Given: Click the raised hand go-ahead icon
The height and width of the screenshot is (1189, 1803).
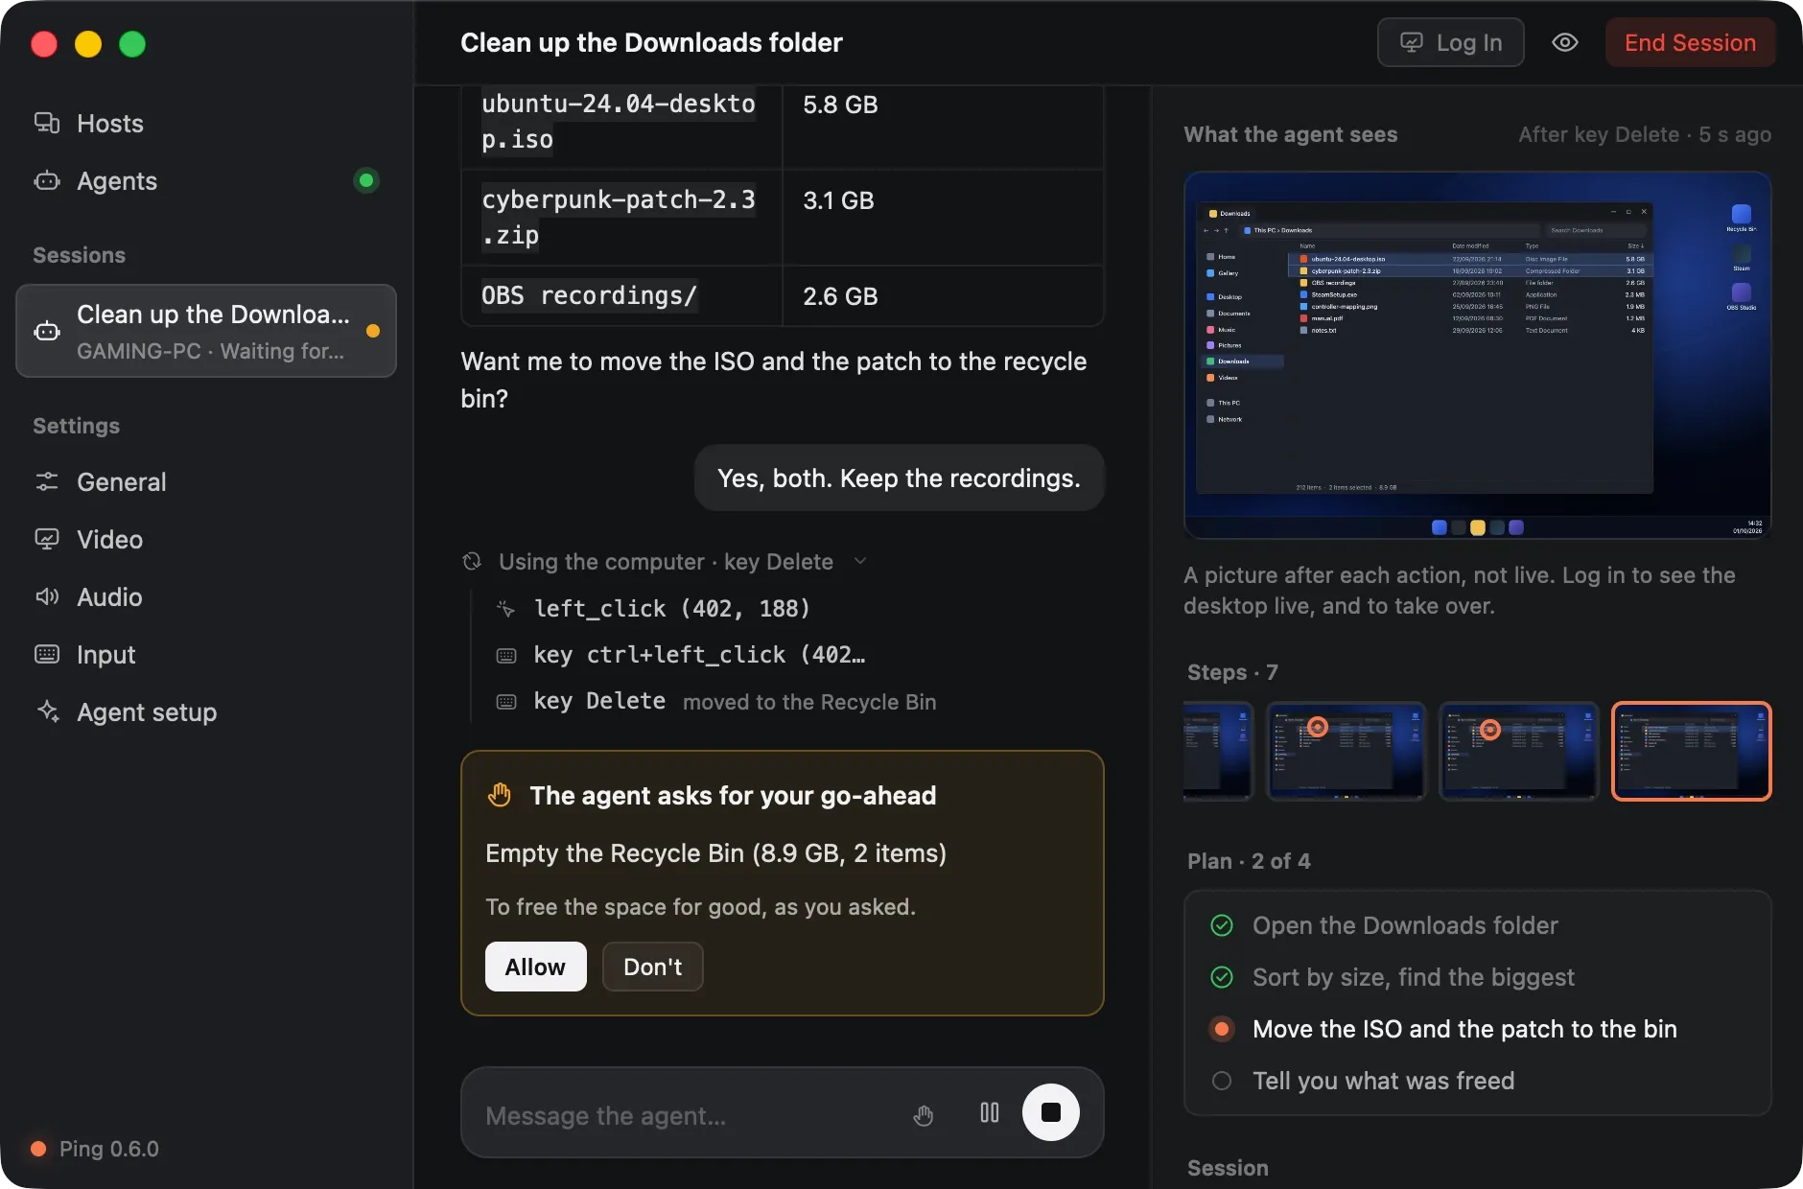Looking at the screenshot, I should pos(500,795).
